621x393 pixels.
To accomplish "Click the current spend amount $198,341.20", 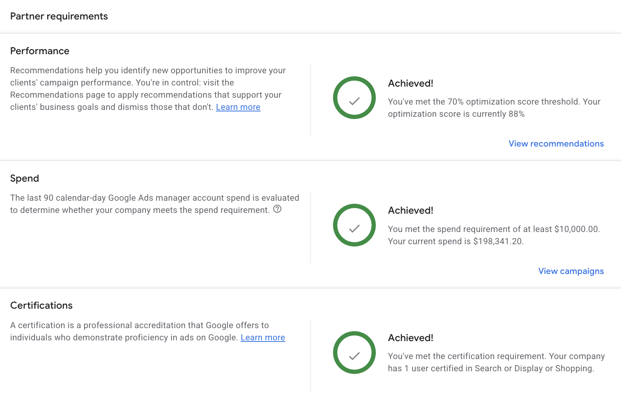I will (x=498, y=241).
